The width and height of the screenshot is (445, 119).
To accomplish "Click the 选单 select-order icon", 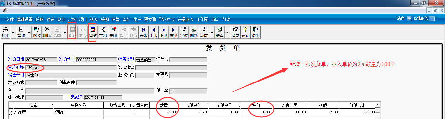I will click(x=57, y=32).
